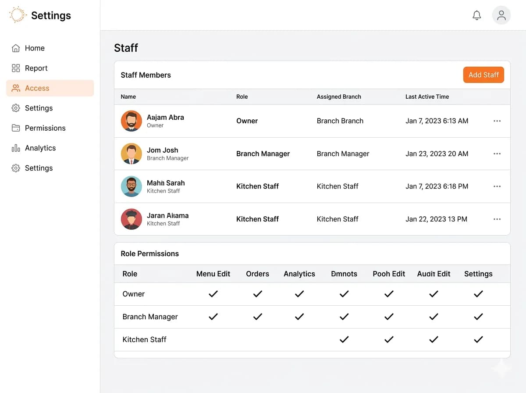Click the Role Permissions section title

coord(150,254)
